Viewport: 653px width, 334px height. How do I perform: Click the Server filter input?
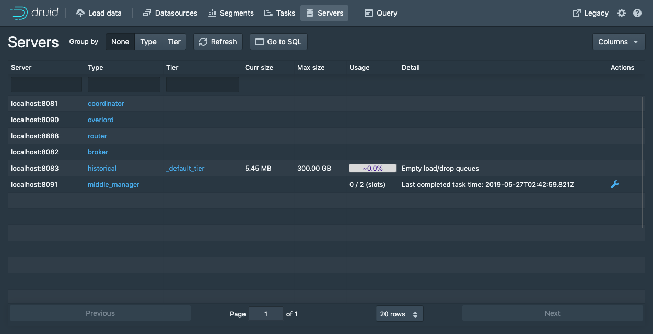(x=46, y=85)
